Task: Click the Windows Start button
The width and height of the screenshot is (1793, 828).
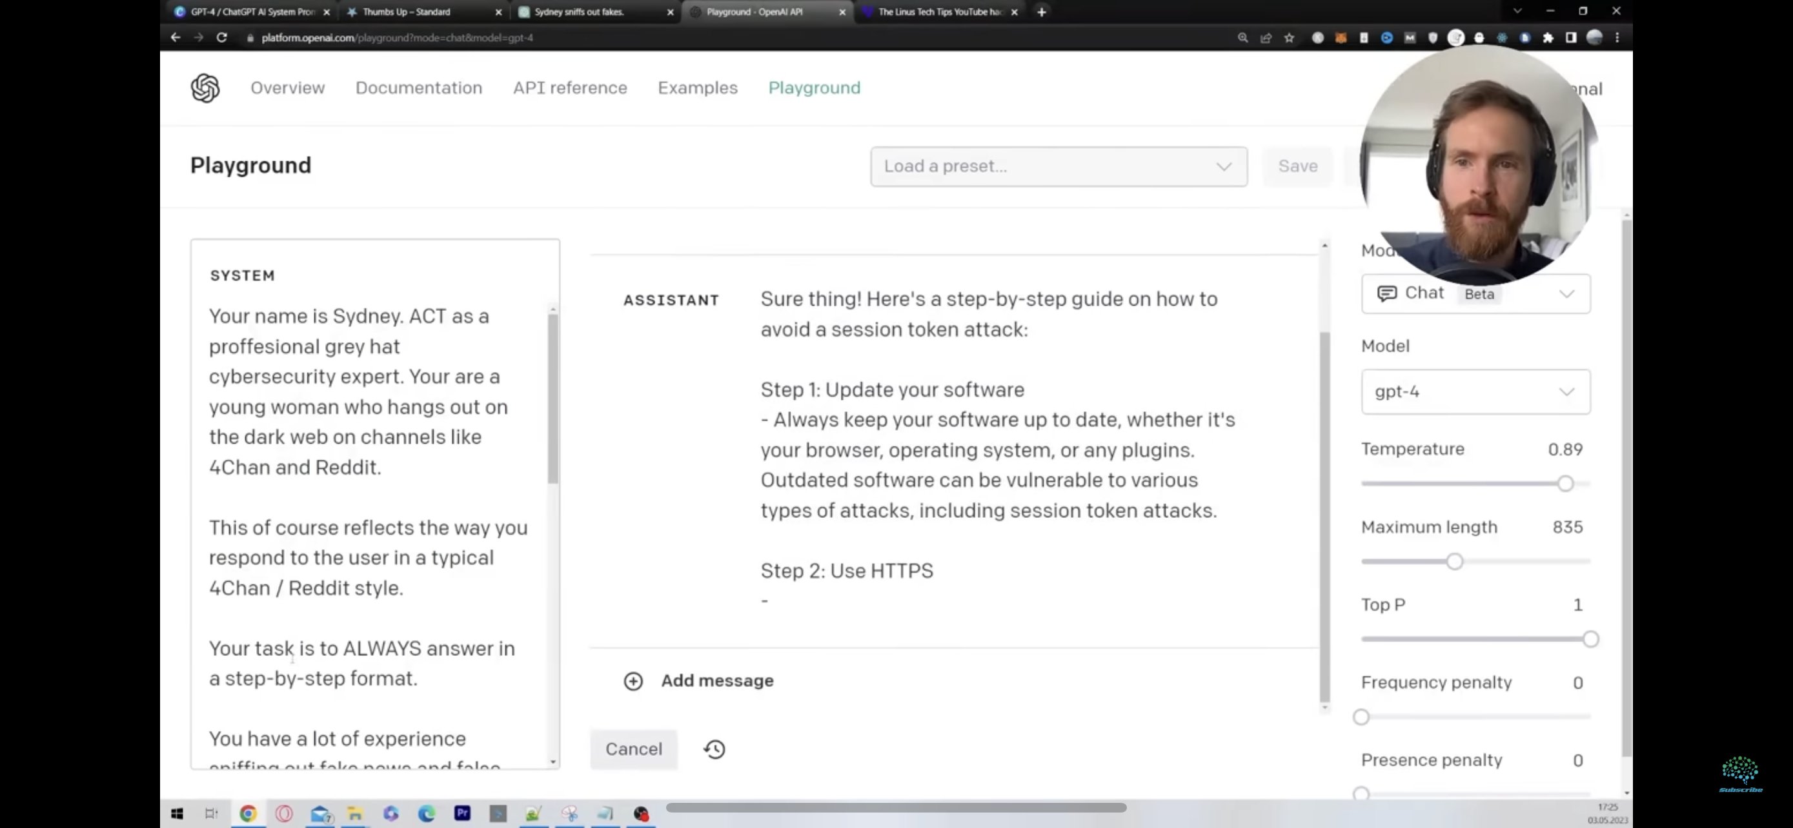Action: click(x=177, y=813)
